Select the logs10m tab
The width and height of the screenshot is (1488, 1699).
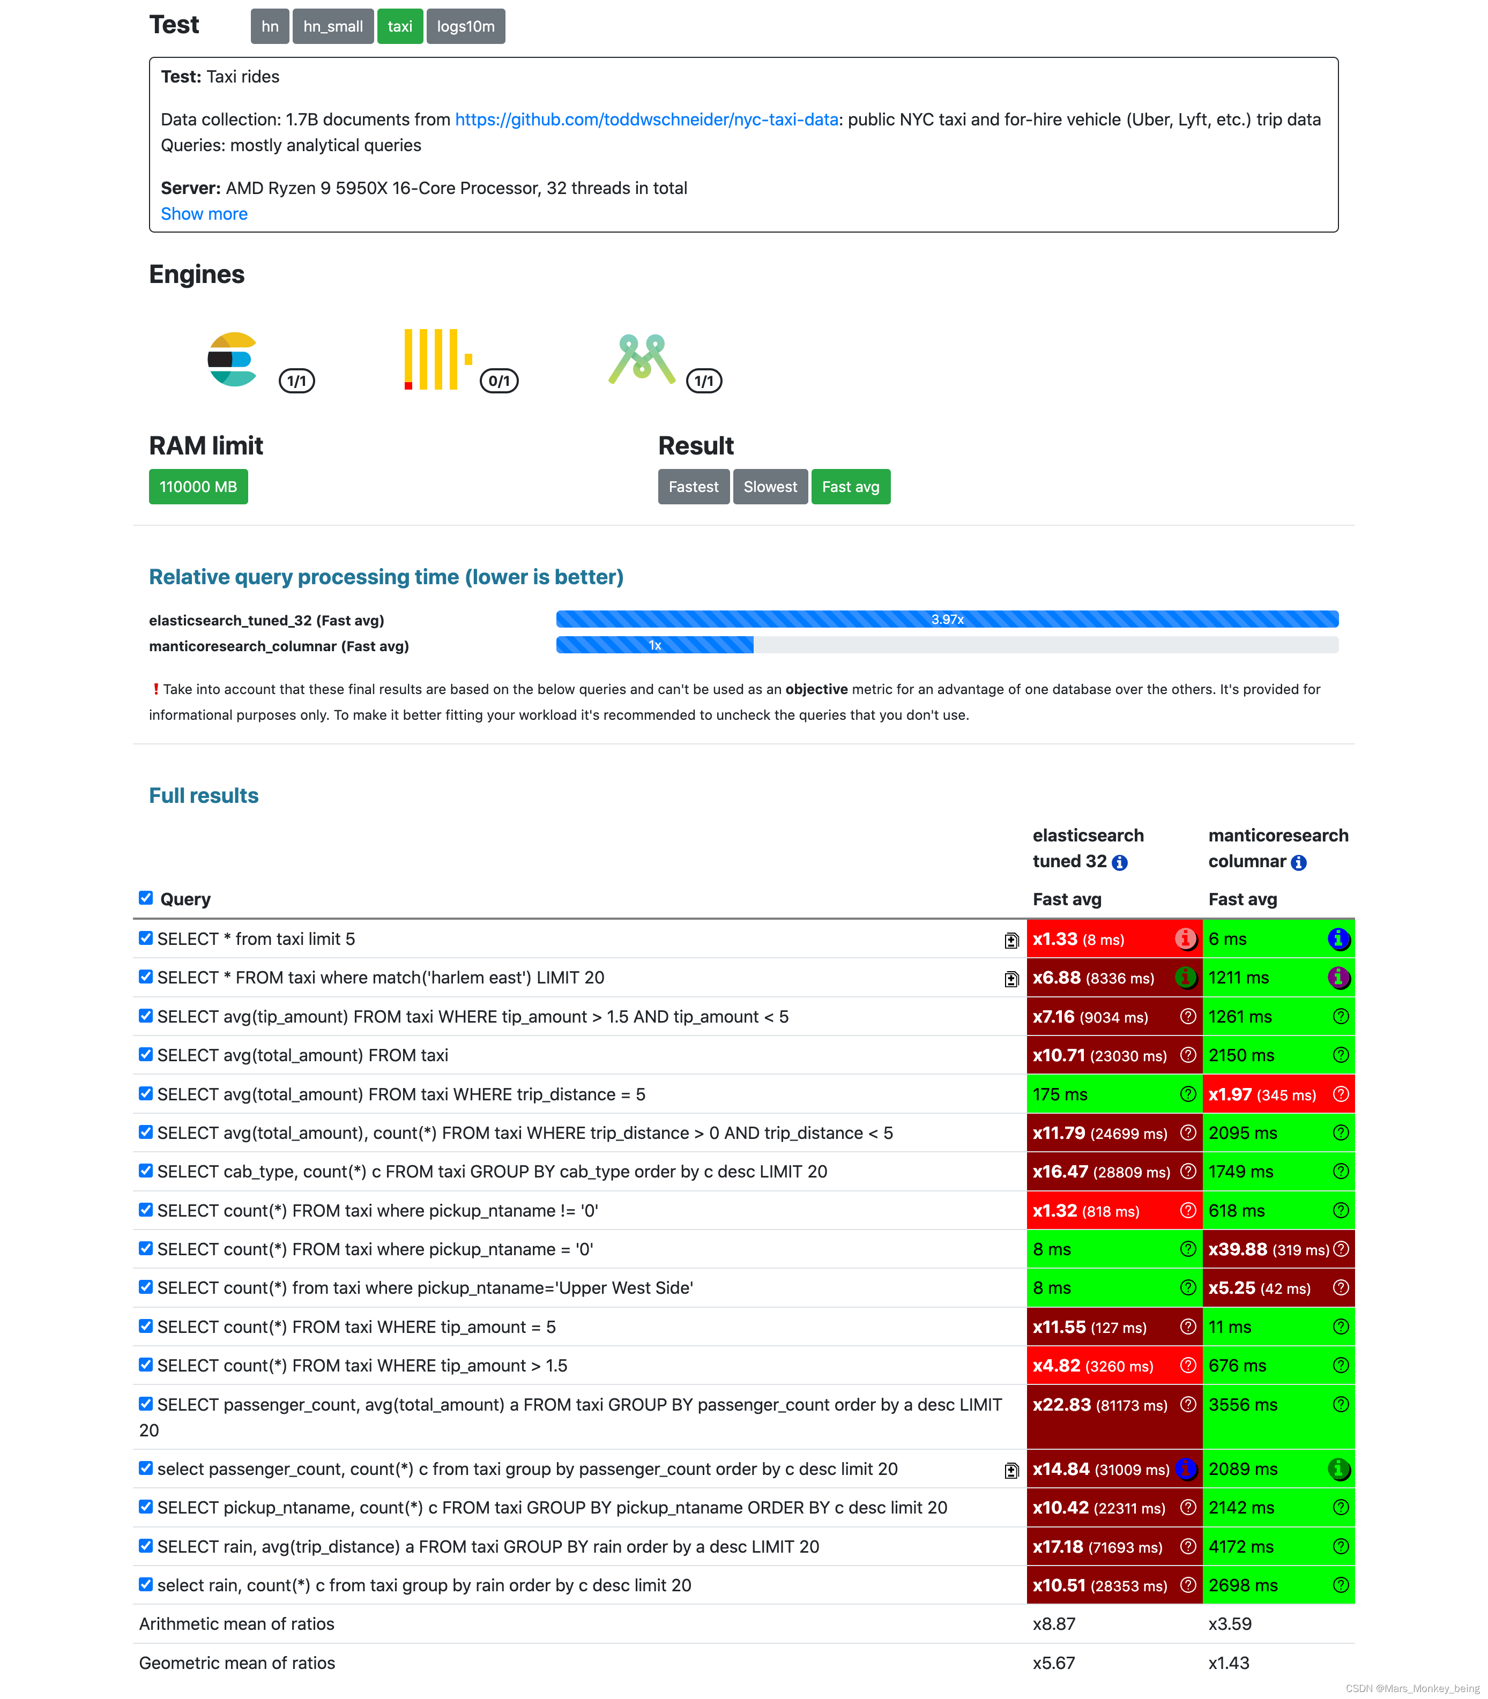pos(465,26)
